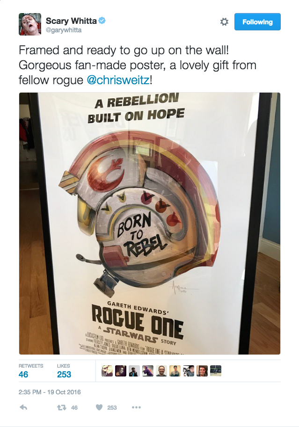Like the tweet with the heart icon
The image size is (299, 427).
click(x=99, y=407)
